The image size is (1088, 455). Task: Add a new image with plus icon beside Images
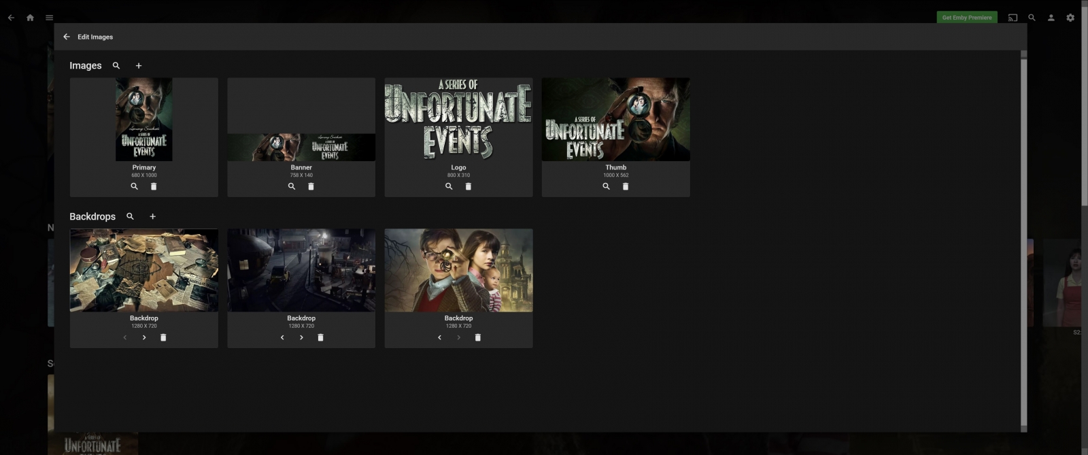click(x=139, y=66)
